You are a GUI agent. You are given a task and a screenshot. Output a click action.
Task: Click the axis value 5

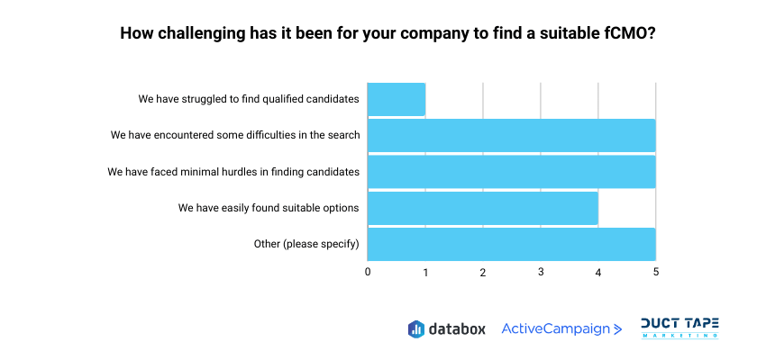(656, 272)
